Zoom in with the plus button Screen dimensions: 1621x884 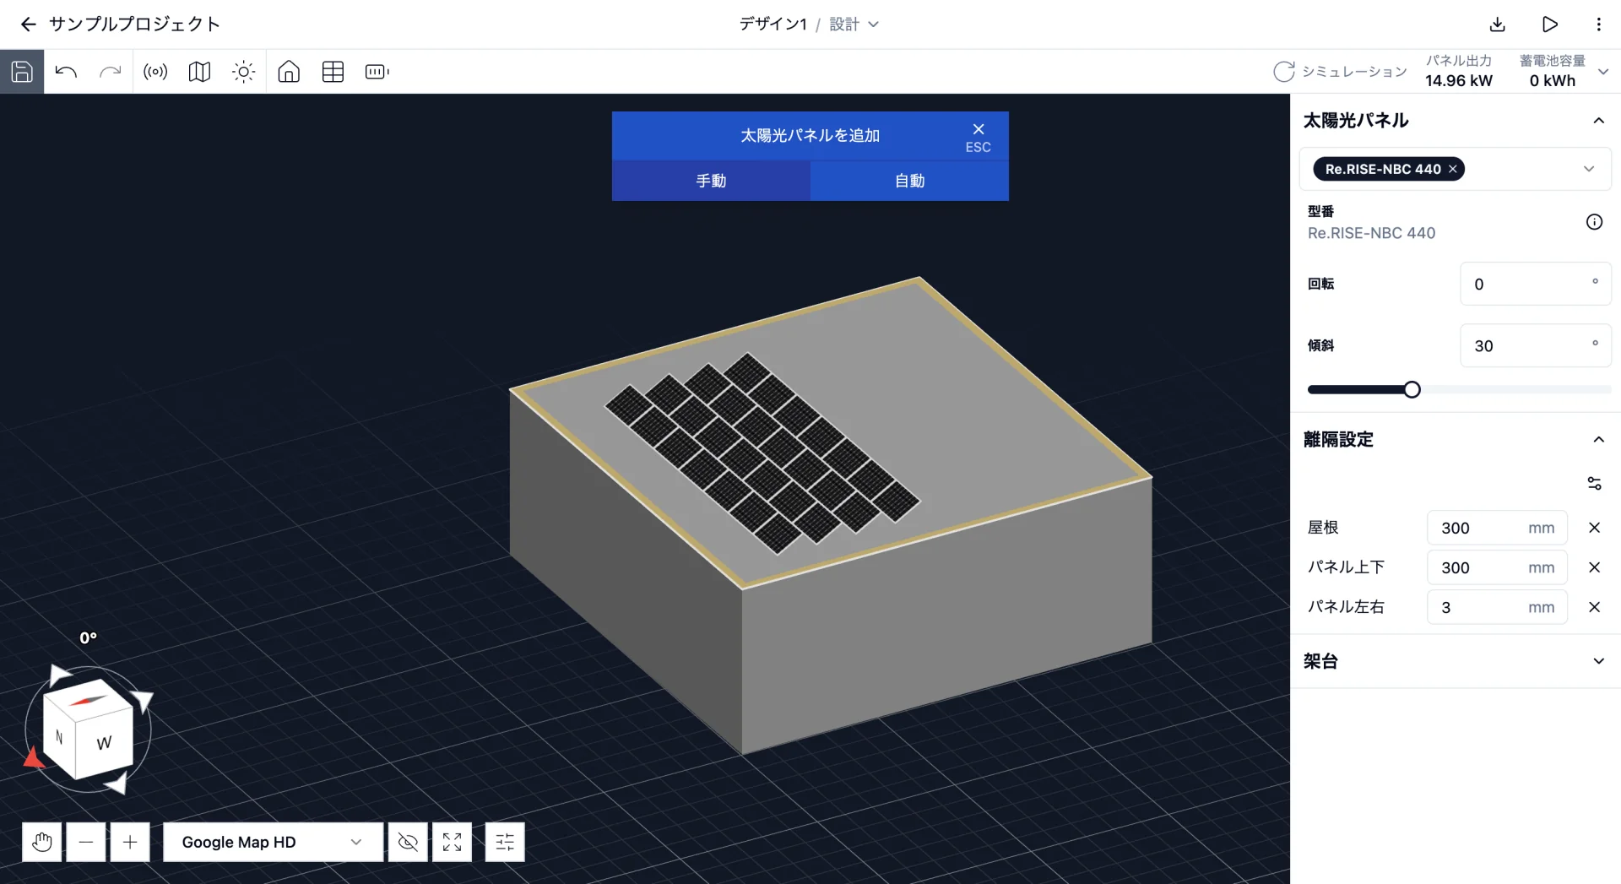tap(130, 842)
